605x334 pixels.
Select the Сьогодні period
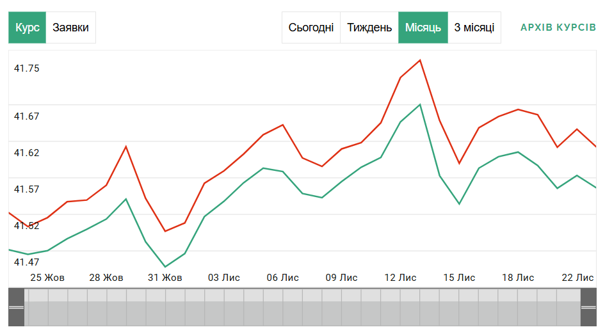tap(311, 28)
